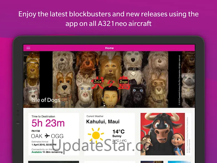Show next banner at right carousel edge

pos(188,80)
